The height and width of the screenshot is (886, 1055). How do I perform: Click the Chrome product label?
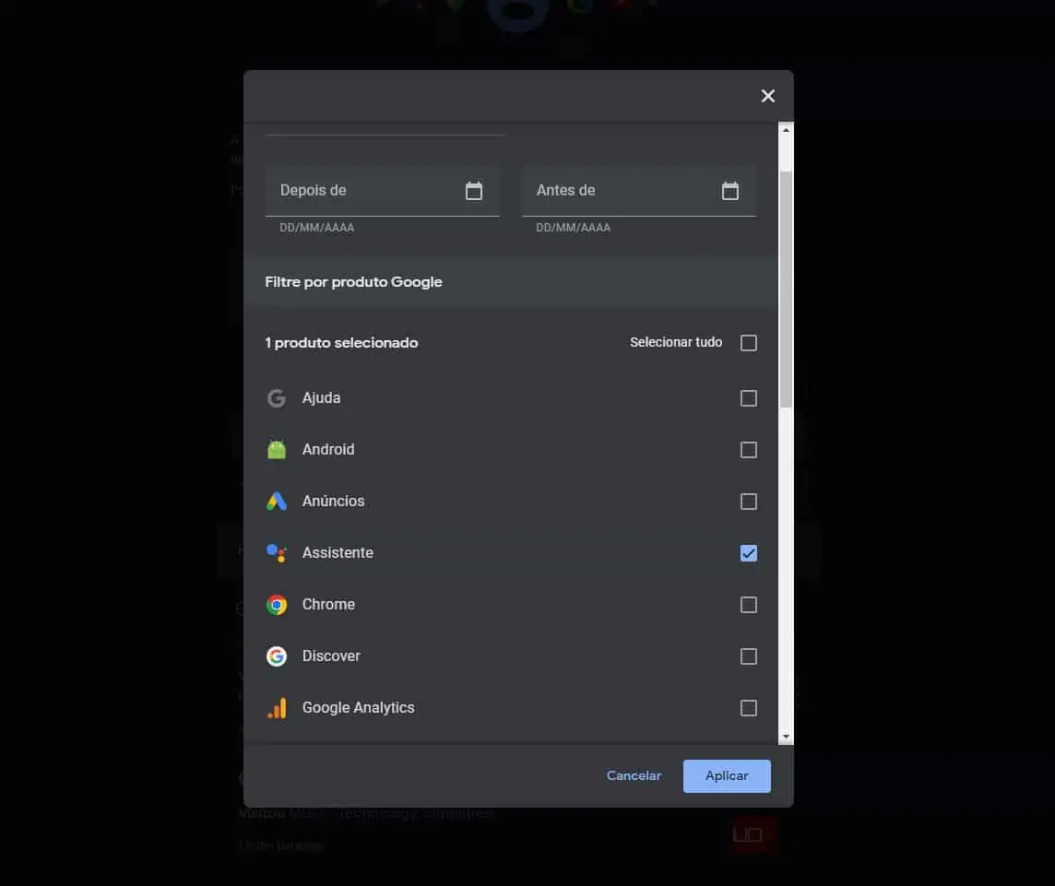click(328, 605)
